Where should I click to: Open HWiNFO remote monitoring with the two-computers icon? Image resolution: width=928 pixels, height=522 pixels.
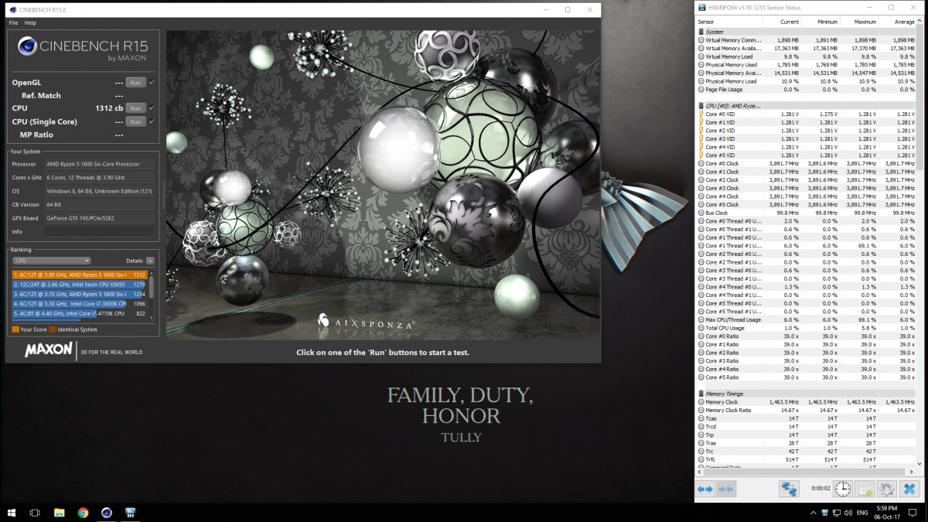(788, 489)
